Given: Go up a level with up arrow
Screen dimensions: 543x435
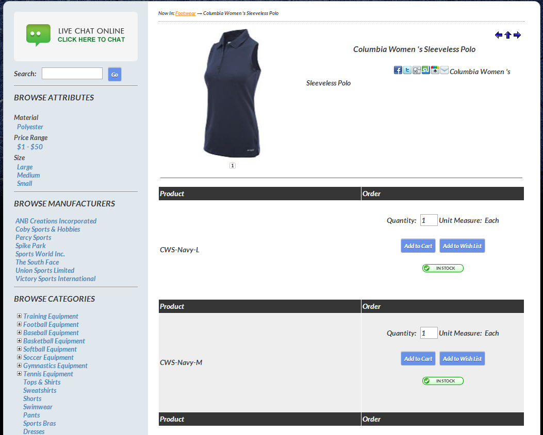Looking at the screenshot, I should click(508, 35).
